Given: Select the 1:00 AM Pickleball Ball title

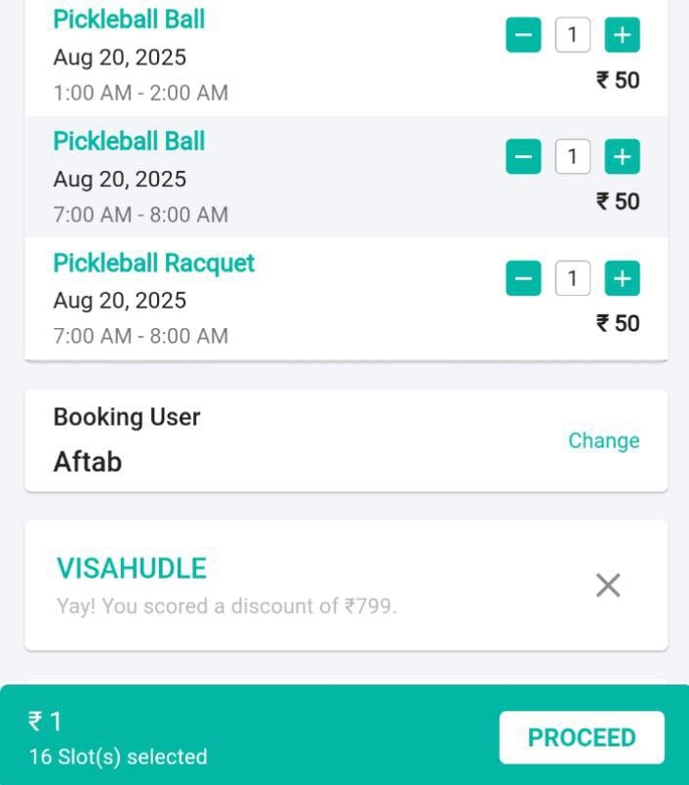Looking at the screenshot, I should [129, 20].
